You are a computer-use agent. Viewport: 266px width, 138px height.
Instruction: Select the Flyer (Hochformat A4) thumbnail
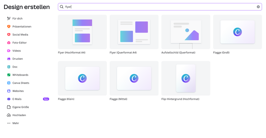82,32
